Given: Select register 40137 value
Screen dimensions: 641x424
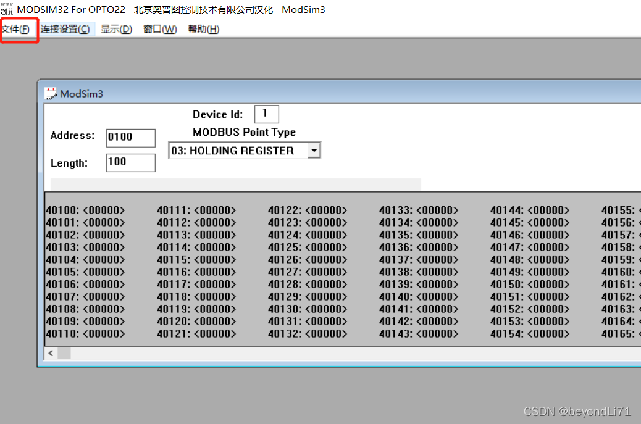Looking at the screenshot, I should click(437, 259).
